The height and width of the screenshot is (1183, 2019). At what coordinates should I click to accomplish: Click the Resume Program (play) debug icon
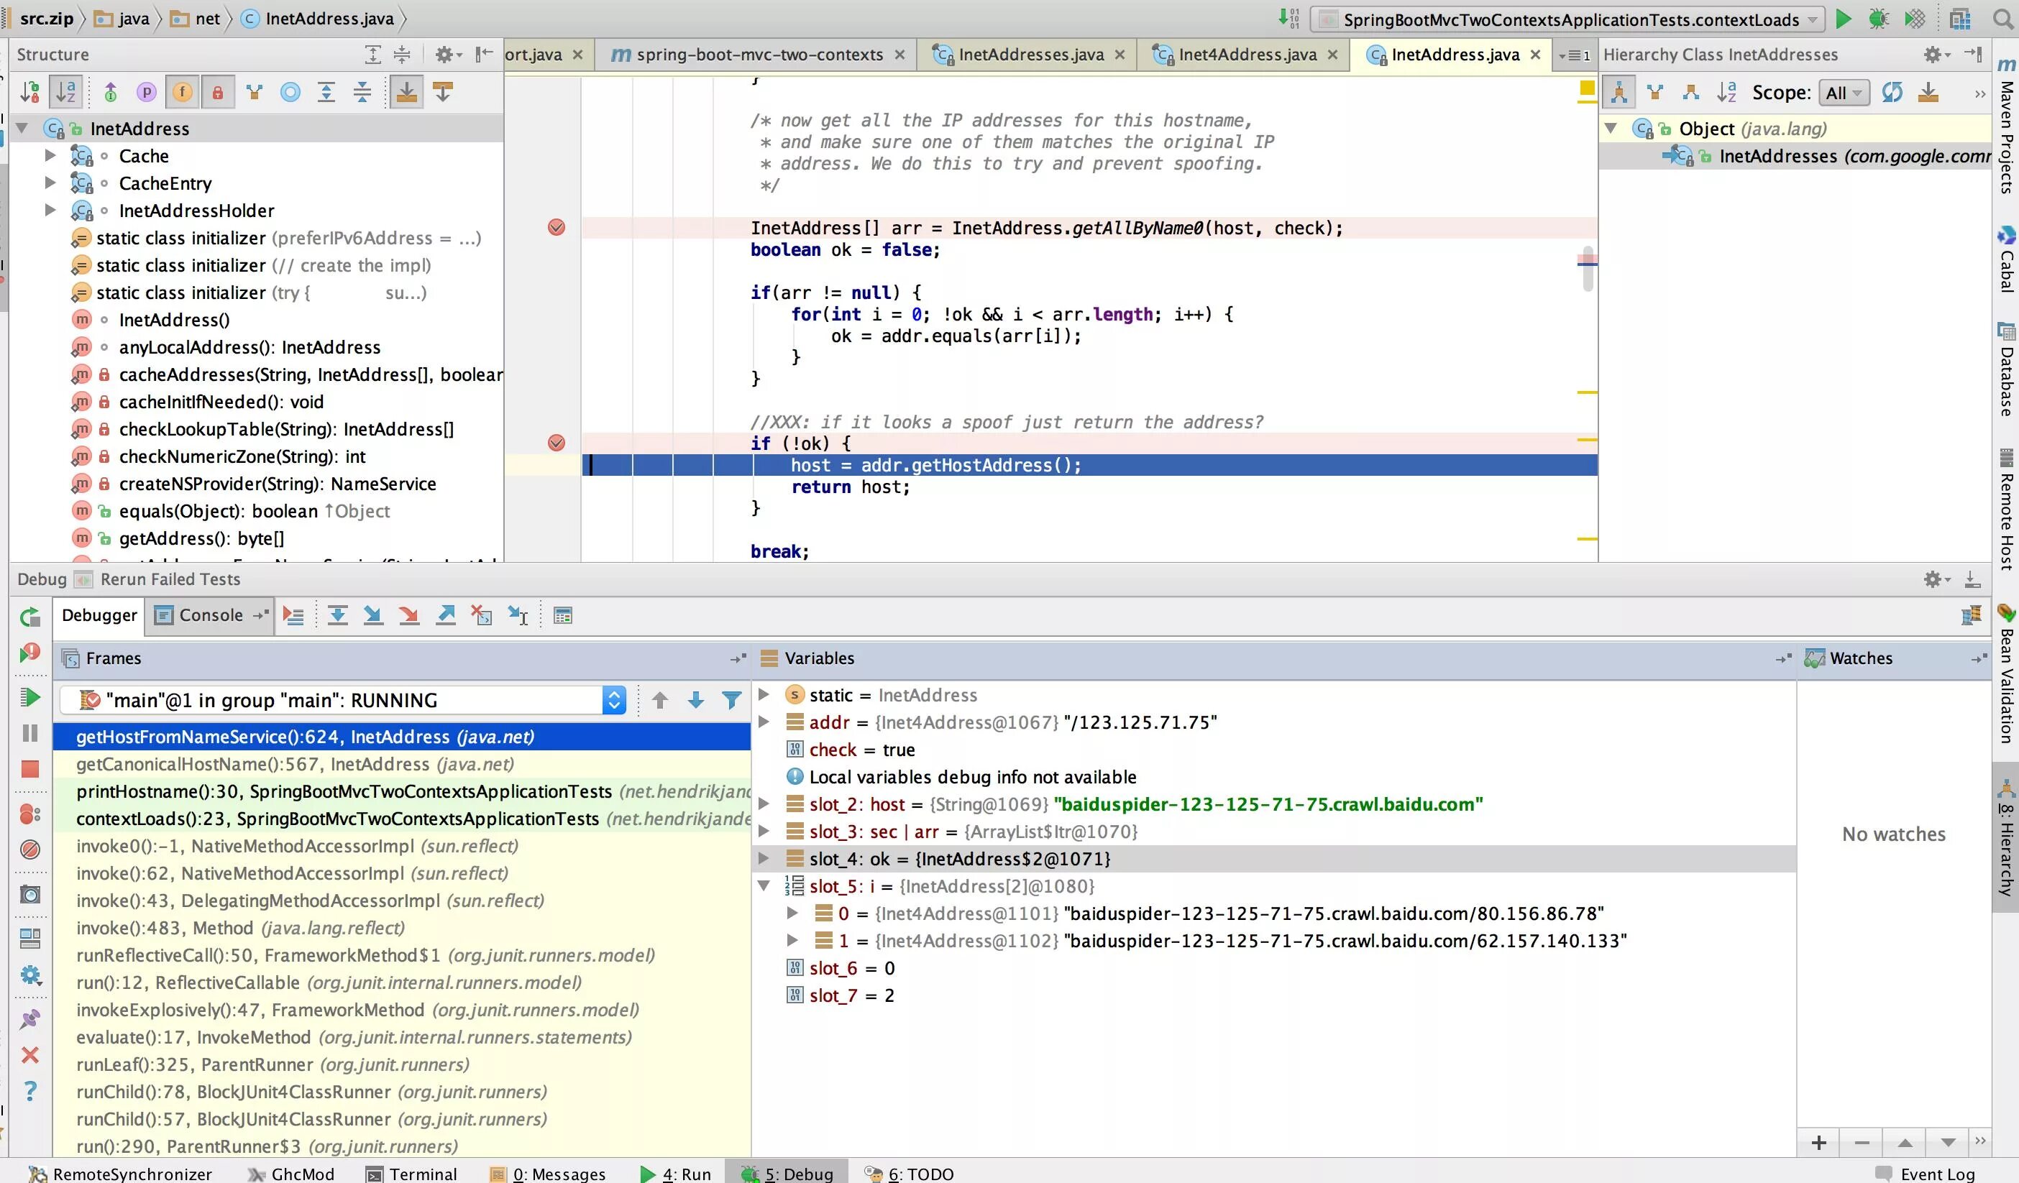pyautogui.click(x=29, y=700)
